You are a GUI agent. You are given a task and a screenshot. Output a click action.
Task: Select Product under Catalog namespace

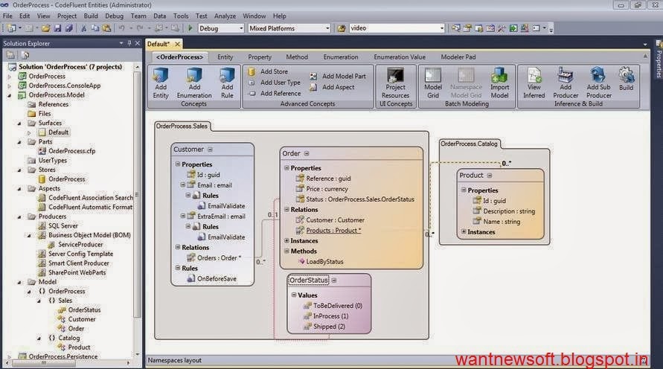[79, 347]
